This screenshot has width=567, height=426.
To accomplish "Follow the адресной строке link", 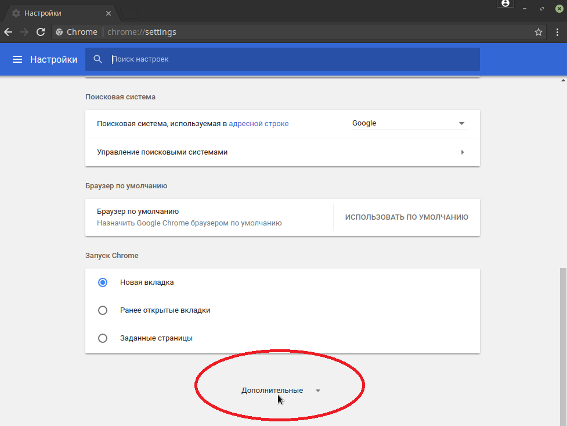I will click(259, 124).
